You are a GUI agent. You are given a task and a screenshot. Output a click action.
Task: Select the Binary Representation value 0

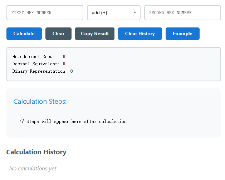[72, 71]
